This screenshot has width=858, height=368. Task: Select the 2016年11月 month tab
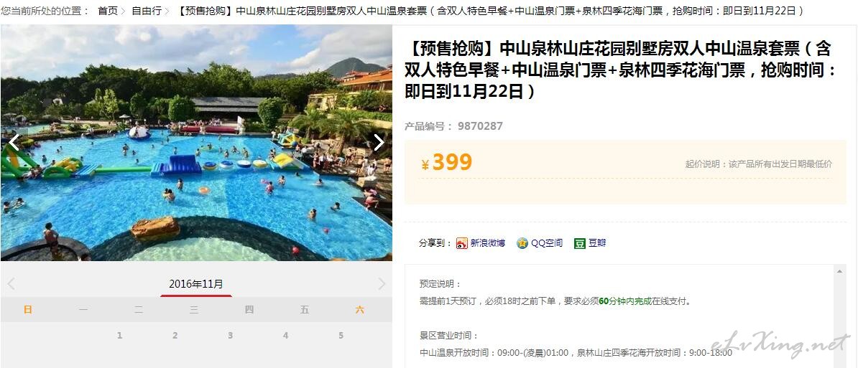(196, 285)
